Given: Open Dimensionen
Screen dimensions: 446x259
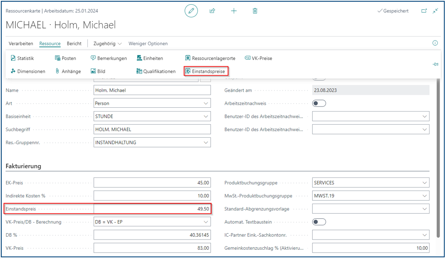Looking at the screenshot, I should click(x=28, y=71).
